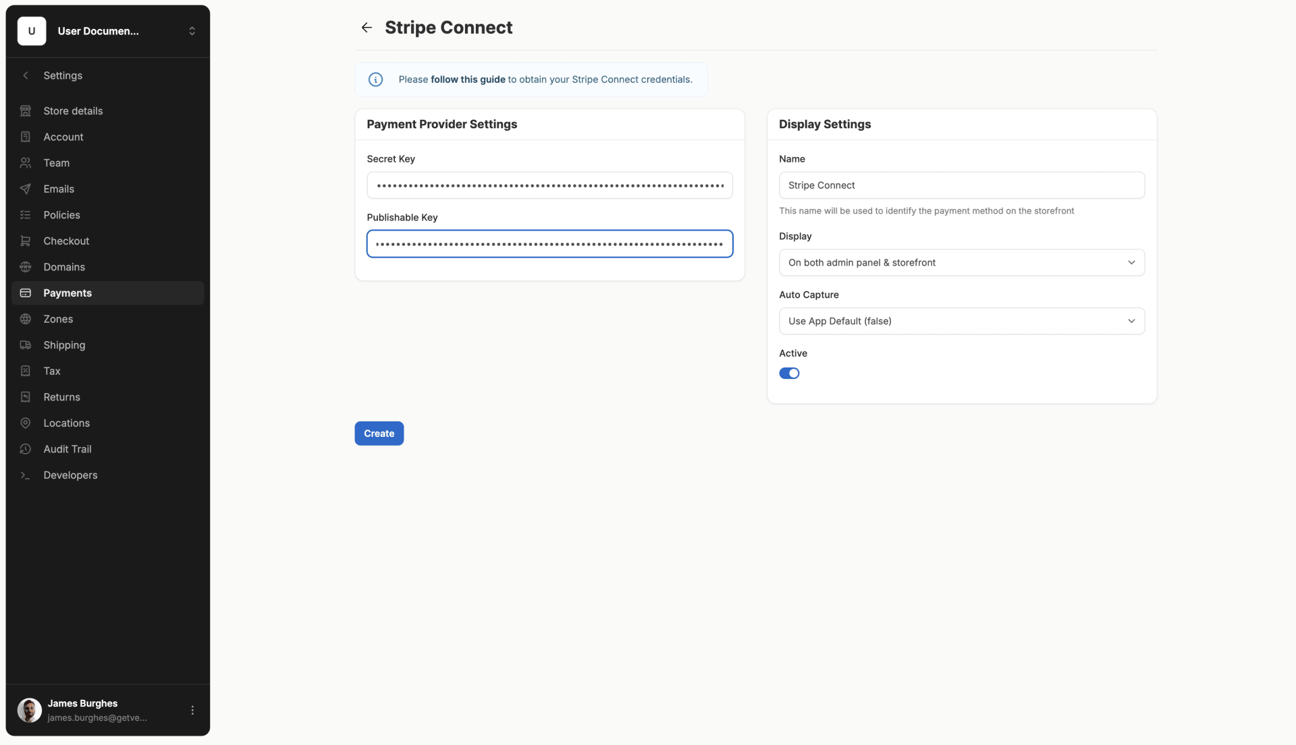Click the Settings back label
Image resolution: width=1296 pixels, height=745 pixels.
[x=63, y=76]
